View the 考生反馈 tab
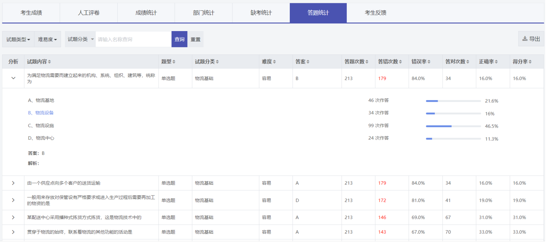Screen dimensions: 546x246 coord(375,13)
